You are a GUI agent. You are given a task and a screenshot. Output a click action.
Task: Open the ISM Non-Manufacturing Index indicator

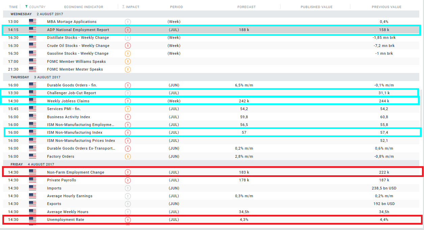pyautogui.click(x=75, y=132)
